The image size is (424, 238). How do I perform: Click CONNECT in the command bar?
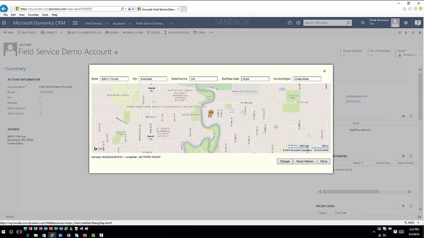point(49,32)
